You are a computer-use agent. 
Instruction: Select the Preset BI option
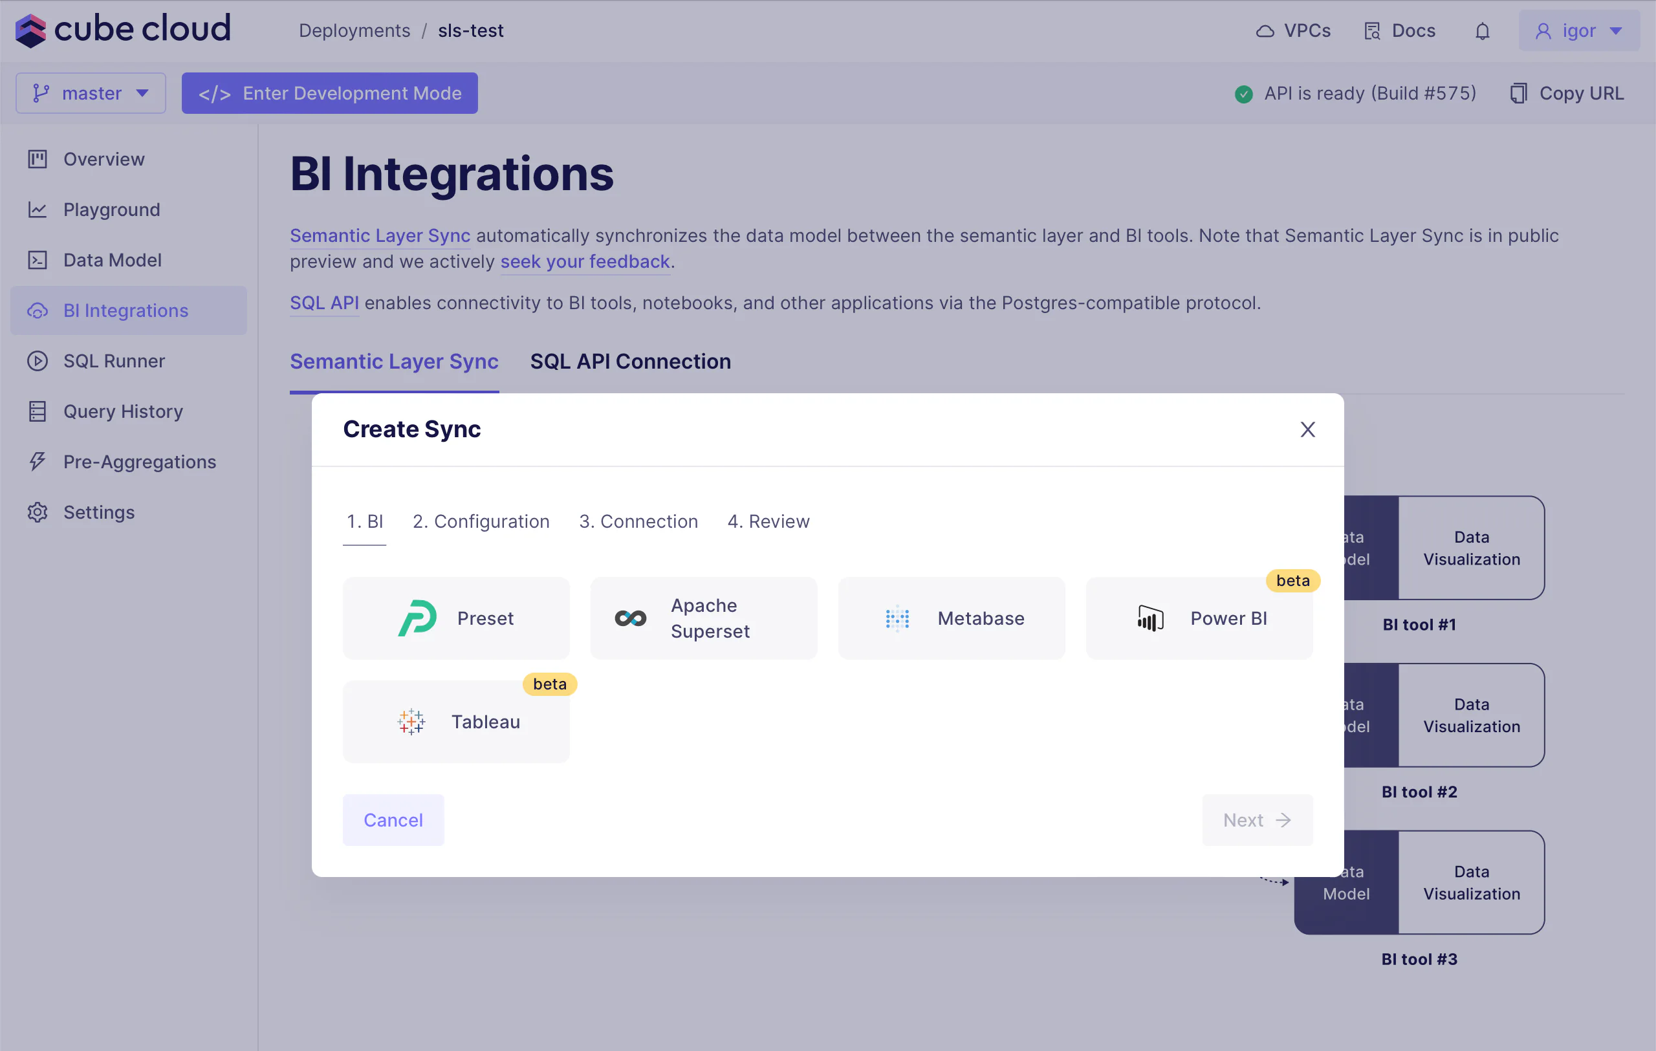click(456, 618)
